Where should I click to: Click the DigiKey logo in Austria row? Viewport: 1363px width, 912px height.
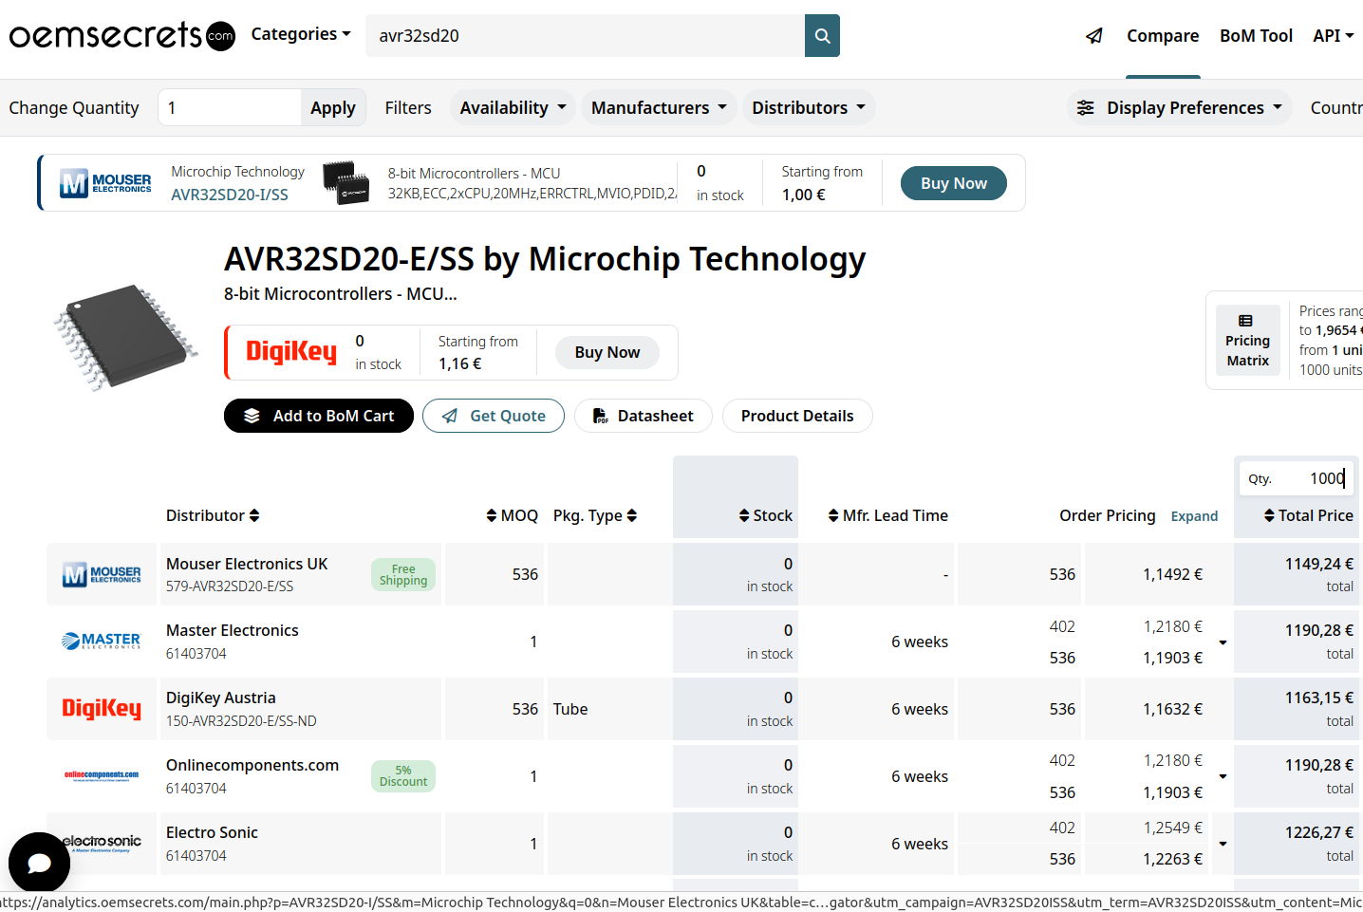coord(102,709)
